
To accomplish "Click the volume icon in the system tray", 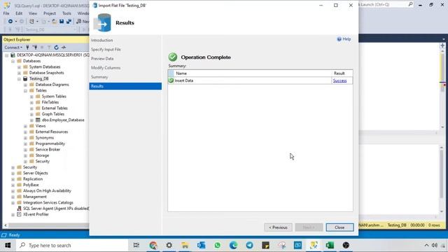I will click(x=434, y=246).
